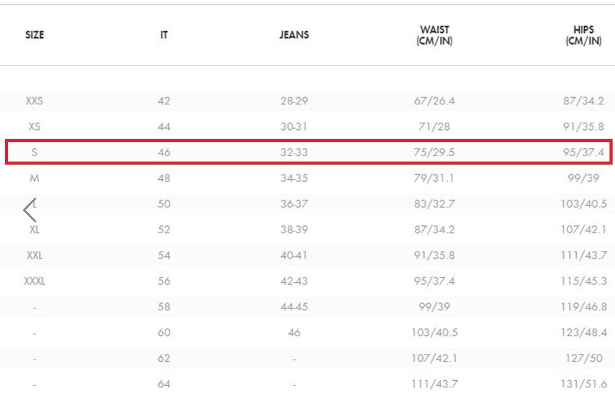615x396 pixels.
Task: Click IT size 46 cell
Action: pos(164,152)
